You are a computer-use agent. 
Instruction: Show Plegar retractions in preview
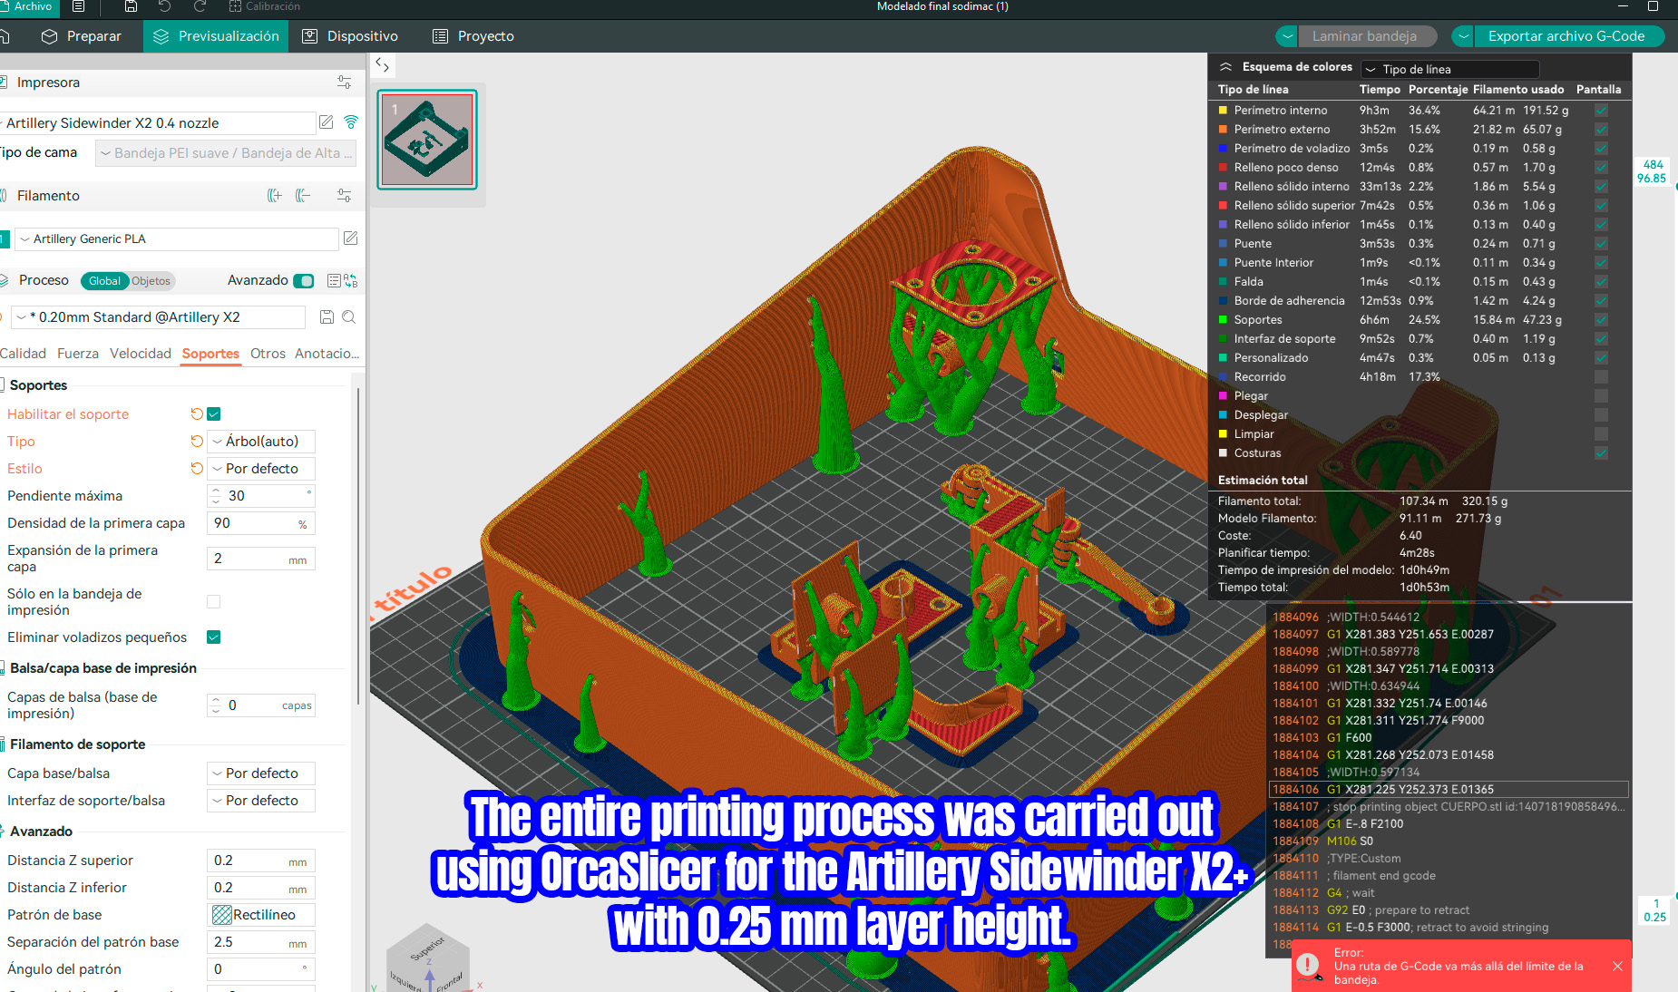(x=1601, y=396)
